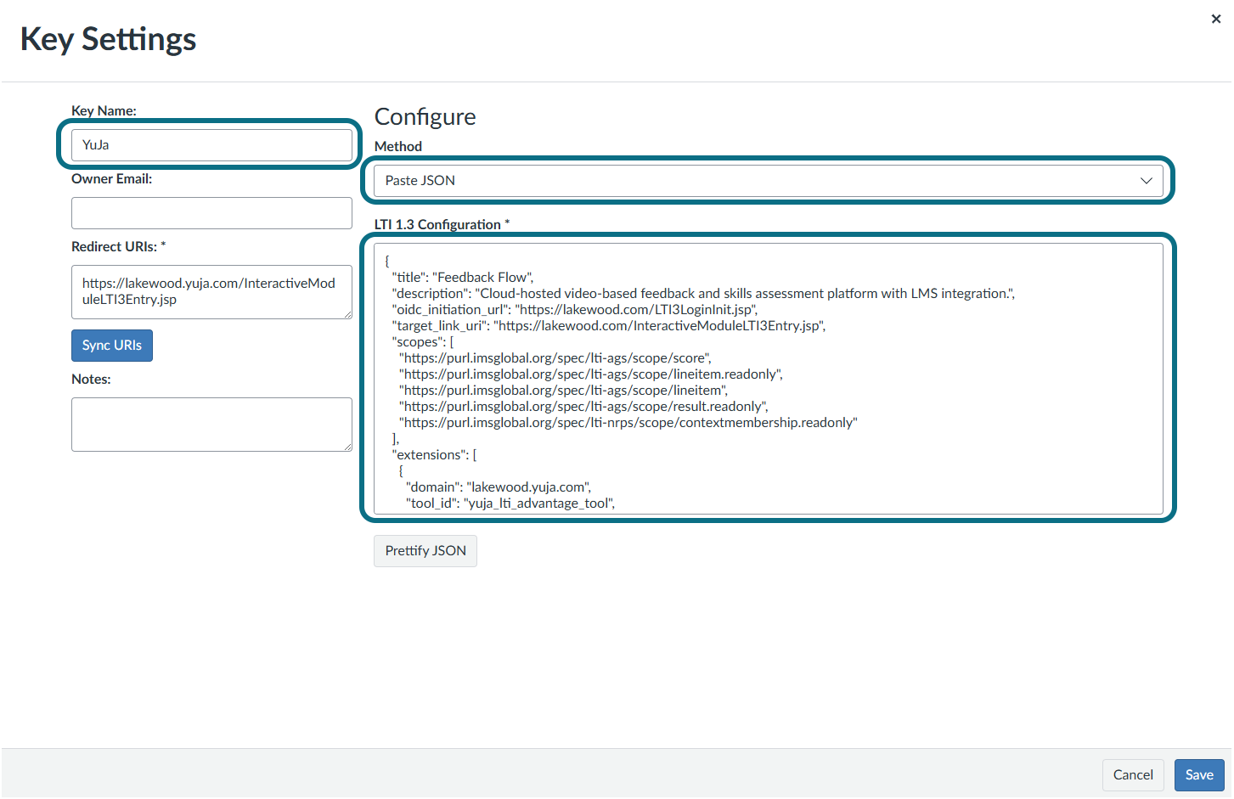This screenshot has height=799, width=1234.
Task: Click the Owner Email input field
Action: 211,213
